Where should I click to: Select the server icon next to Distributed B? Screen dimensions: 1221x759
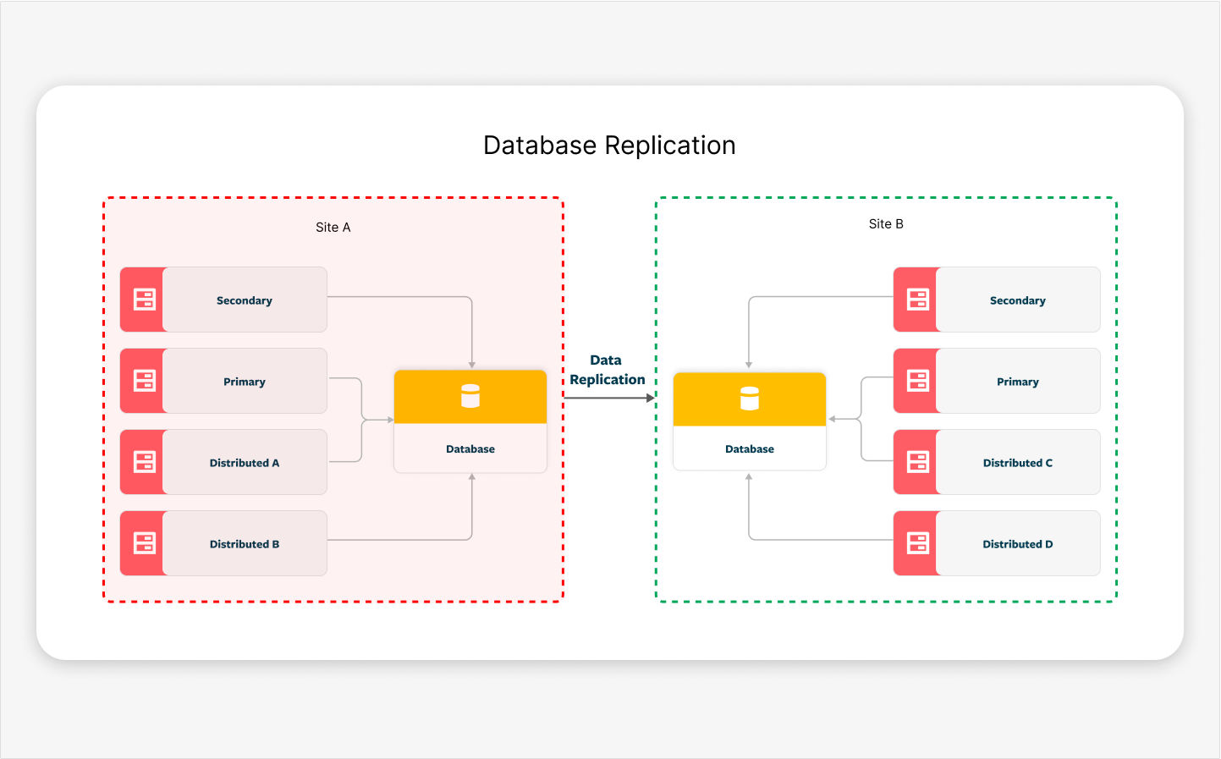pyautogui.click(x=145, y=543)
